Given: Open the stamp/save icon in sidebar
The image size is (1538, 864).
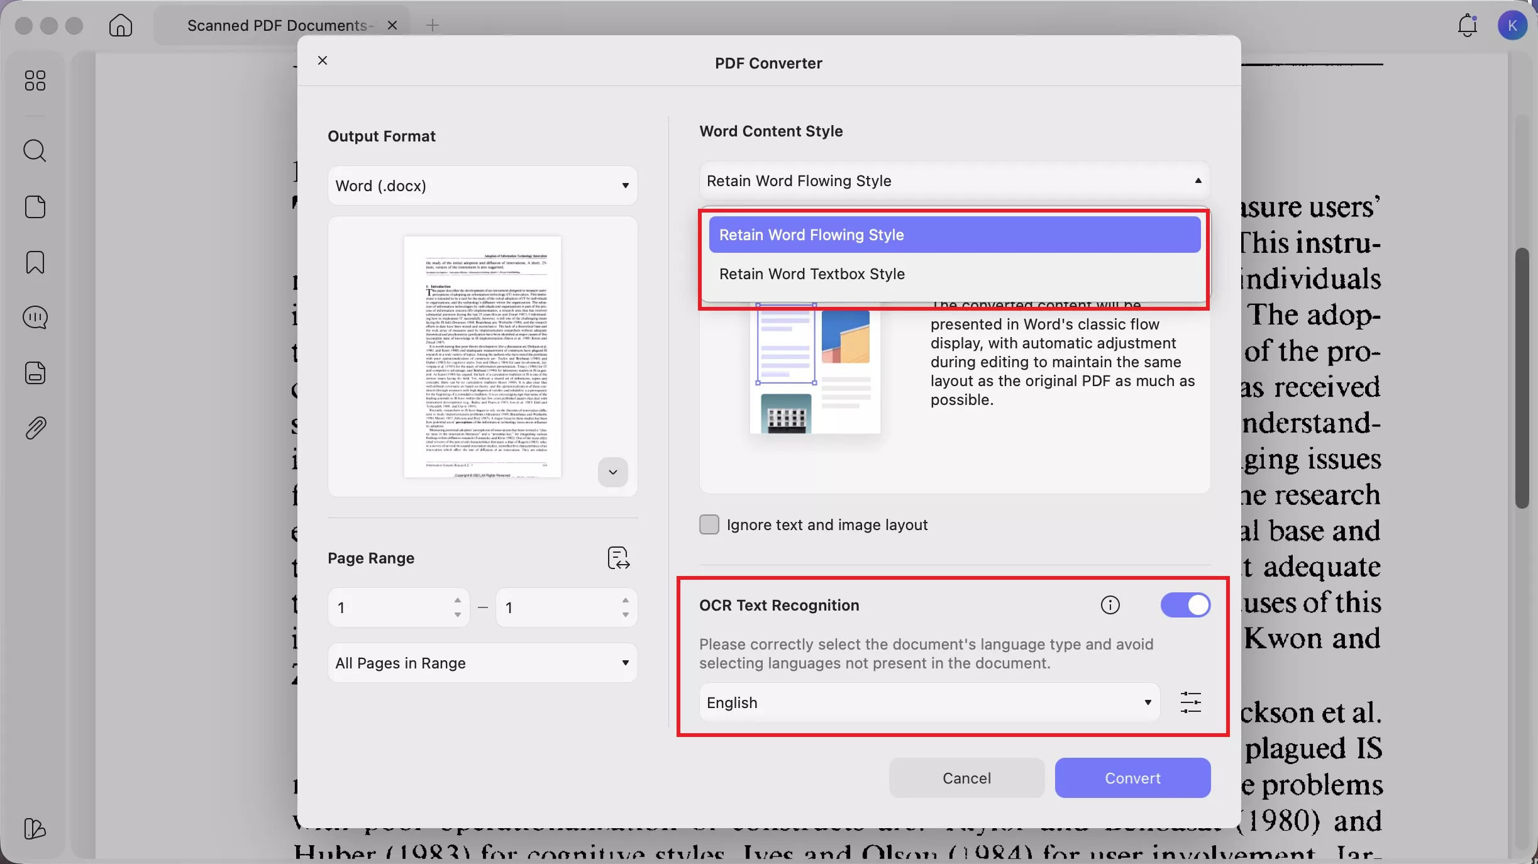Looking at the screenshot, I should (35, 373).
